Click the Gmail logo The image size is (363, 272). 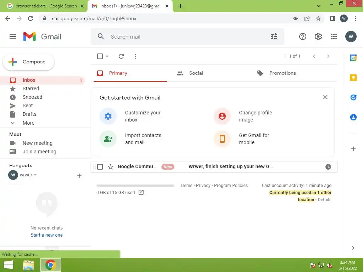(x=42, y=36)
